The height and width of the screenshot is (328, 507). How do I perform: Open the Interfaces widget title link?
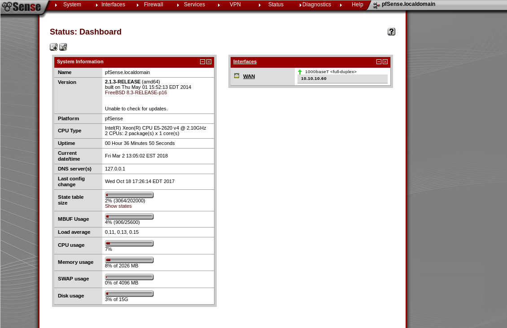pyautogui.click(x=245, y=62)
